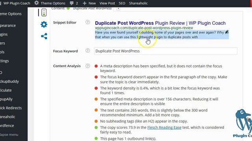
Task: Click the highlighted meta description text
Action: tap(162, 35)
